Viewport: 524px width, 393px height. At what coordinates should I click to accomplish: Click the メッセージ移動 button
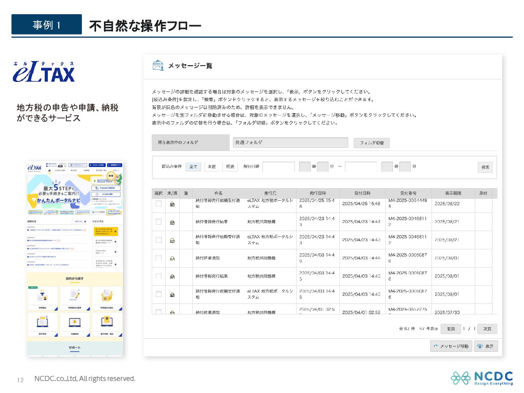451,346
